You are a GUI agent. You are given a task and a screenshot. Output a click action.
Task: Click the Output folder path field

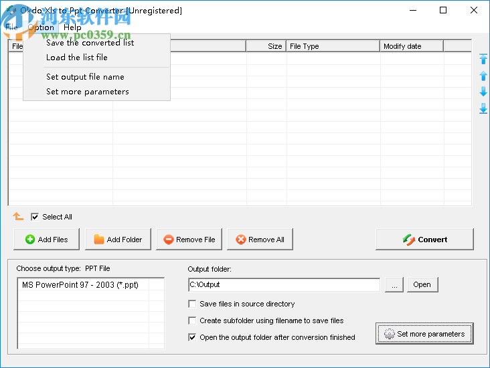pyautogui.click(x=284, y=285)
